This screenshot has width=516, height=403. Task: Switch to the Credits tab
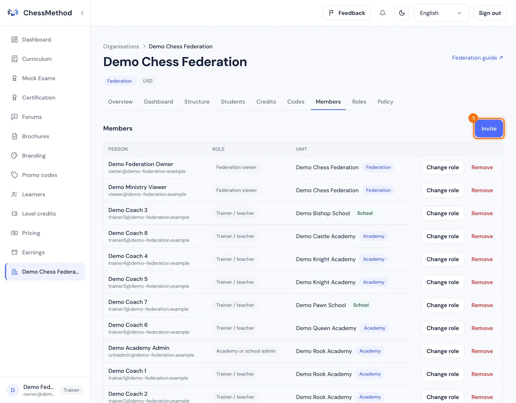point(266,102)
